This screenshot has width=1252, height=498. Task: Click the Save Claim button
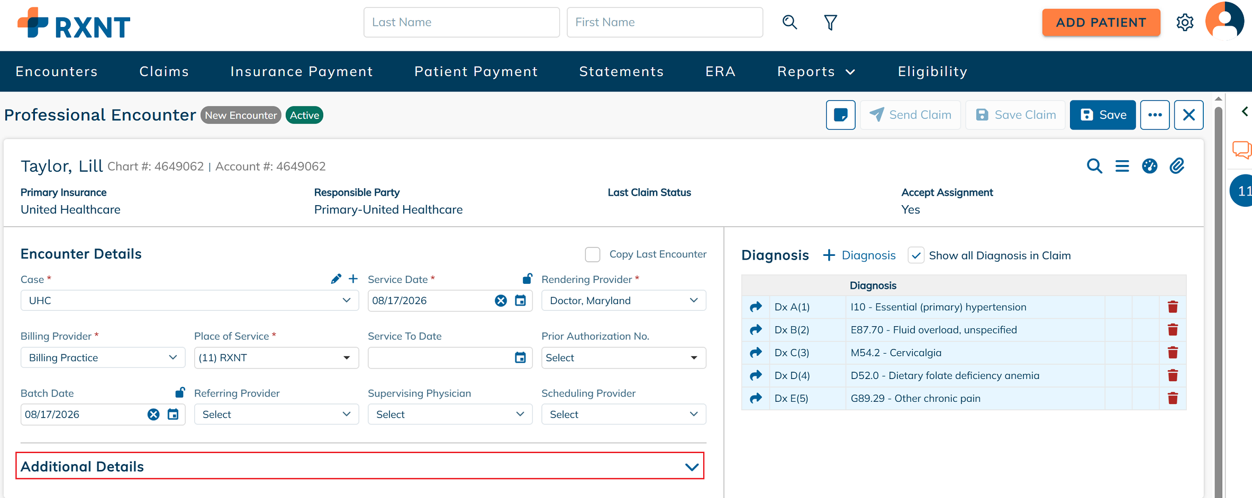point(1015,115)
